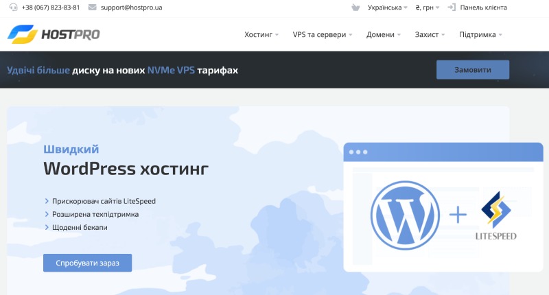Open Панель клієнта link
549x295 pixels.
(x=483, y=8)
